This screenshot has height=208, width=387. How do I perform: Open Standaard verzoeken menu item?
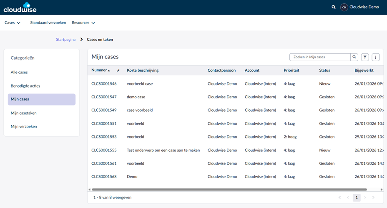48,23
